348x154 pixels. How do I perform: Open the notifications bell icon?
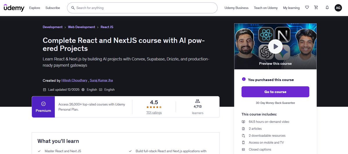(327, 8)
